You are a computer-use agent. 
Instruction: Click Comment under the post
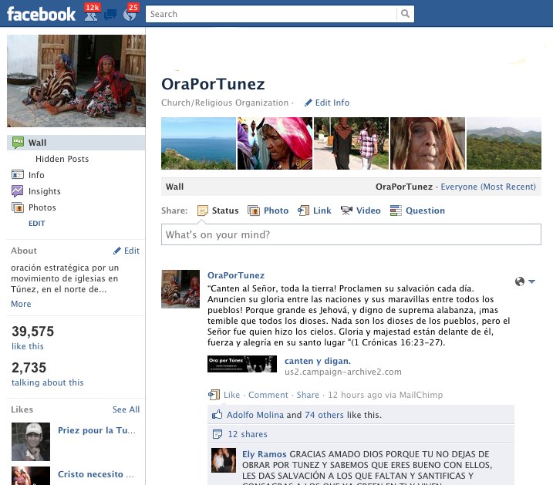[x=268, y=395]
